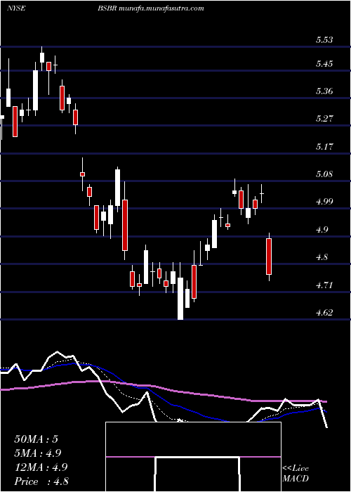The height and width of the screenshot is (492, 351).
Task: Click the 4.9 price level label
Action: [x=322, y=229]
